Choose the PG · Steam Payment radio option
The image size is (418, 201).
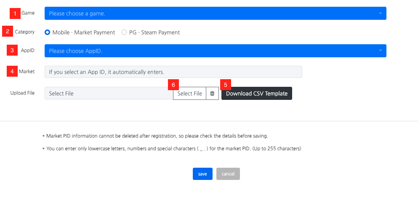pos(124,32)
